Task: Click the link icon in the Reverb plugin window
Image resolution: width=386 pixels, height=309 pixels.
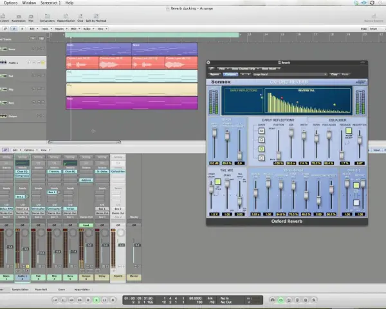Action: (211, 68)
